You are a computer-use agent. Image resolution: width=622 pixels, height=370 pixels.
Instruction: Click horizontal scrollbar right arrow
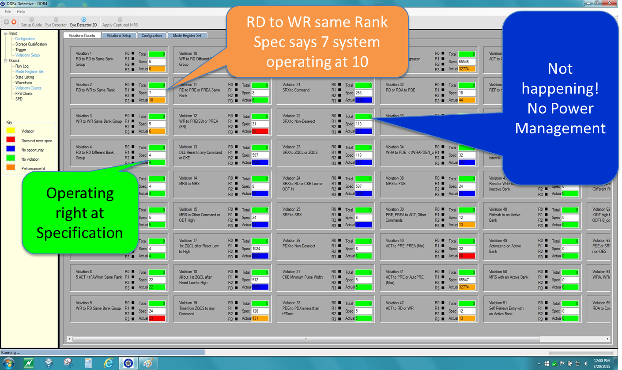coord(608,339)
